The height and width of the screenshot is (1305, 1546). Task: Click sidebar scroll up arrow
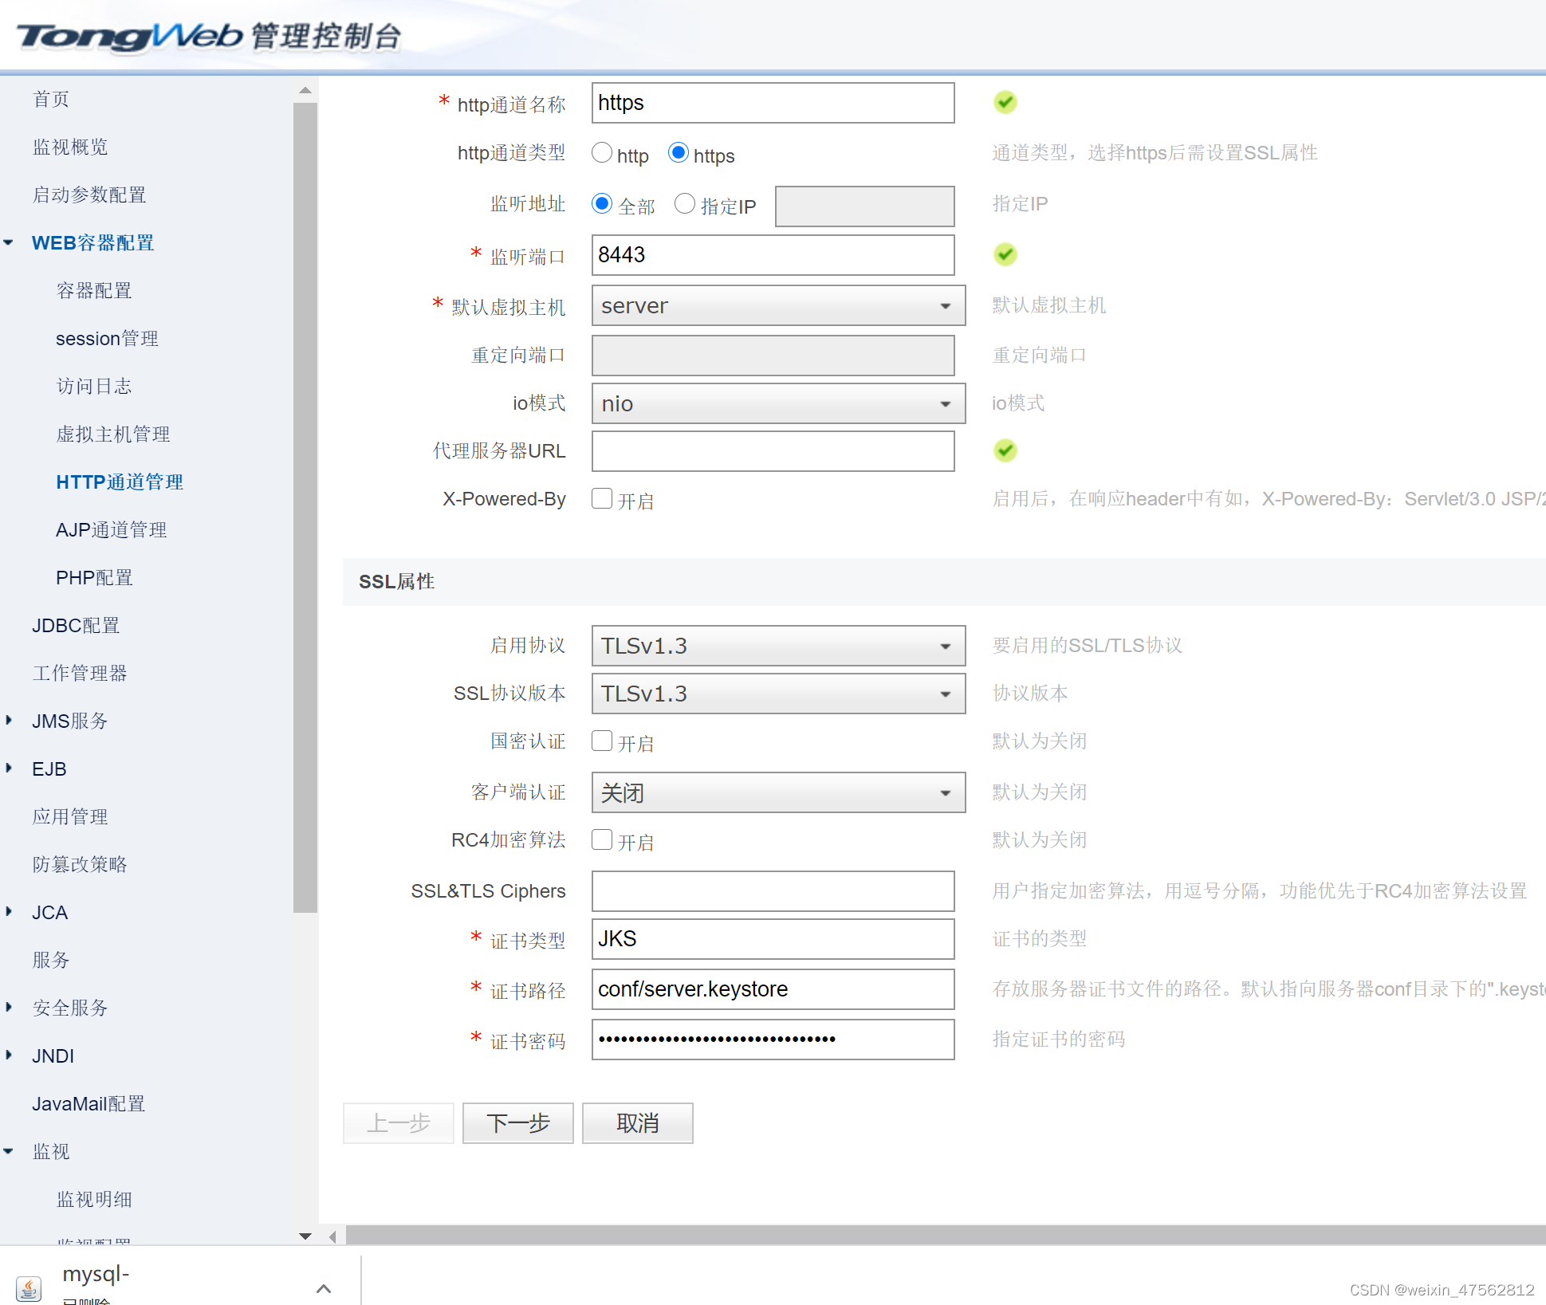305,90
